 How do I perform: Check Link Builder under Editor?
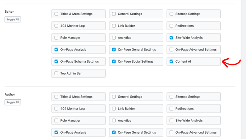coord(114,26)
